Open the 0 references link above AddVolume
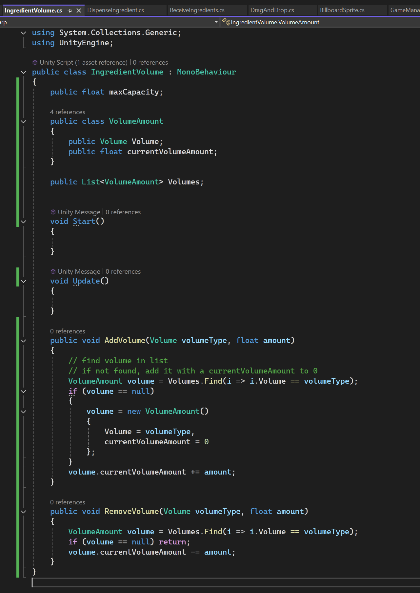Viewport: 420px width, 593px height. 68,331
